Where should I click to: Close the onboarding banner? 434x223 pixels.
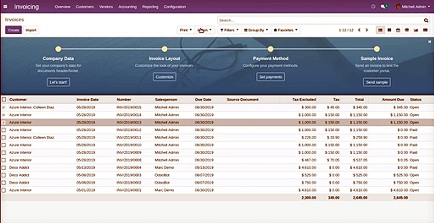click(430, 42)
